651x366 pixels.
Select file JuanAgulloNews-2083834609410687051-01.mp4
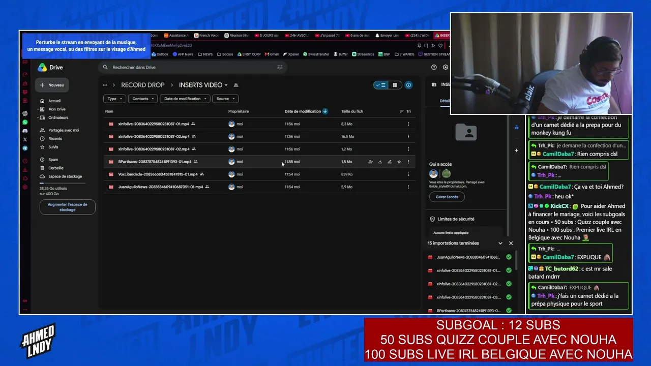tap(161, 187)
